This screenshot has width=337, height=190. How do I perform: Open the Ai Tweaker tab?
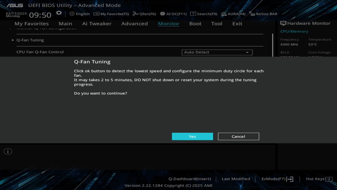click(97, 23)
